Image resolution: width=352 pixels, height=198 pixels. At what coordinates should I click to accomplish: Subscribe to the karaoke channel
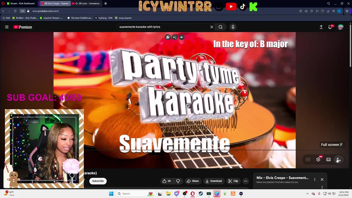point(98,181)
